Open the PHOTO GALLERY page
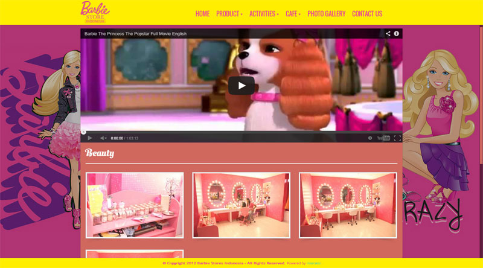Screen dimensions: 483x268 [x=326, y=14]
